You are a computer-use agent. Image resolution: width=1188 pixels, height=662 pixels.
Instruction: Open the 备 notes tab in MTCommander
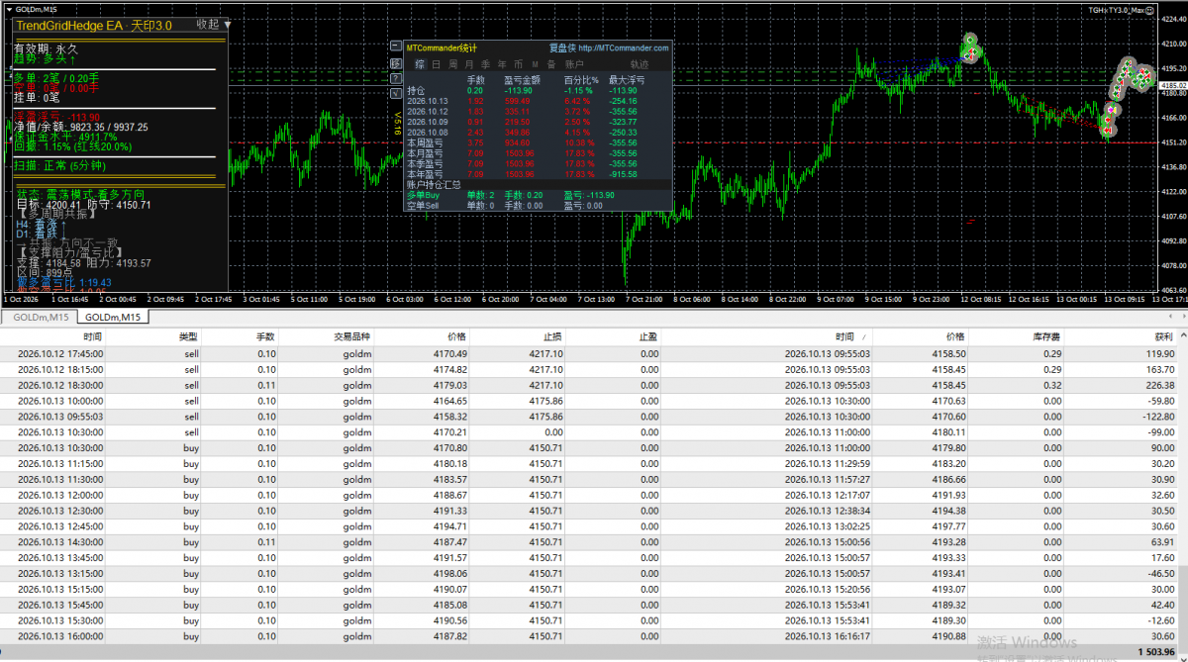pyautogui.click(x=551, y=63)
